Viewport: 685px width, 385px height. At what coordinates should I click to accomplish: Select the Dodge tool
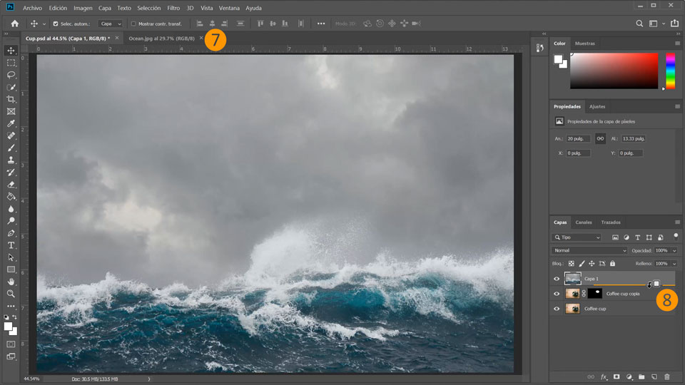coord(11,221)
